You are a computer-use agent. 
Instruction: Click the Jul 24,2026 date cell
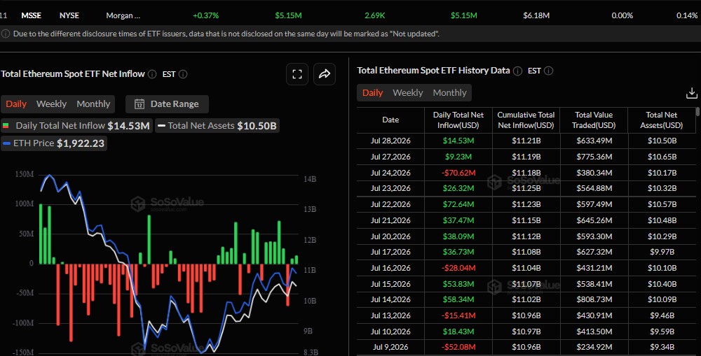point(390,173)
